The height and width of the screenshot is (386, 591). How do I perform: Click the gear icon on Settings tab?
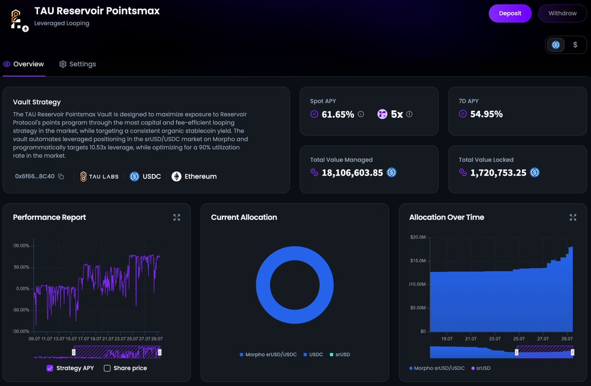pyautogui.click(x=63, y=64)
